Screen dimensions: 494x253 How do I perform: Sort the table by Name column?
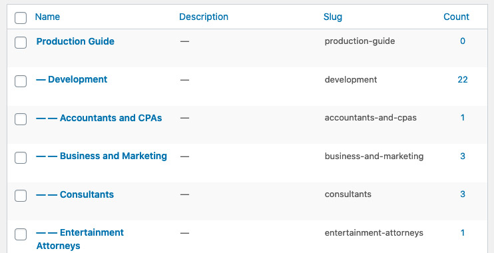(47, 17)
